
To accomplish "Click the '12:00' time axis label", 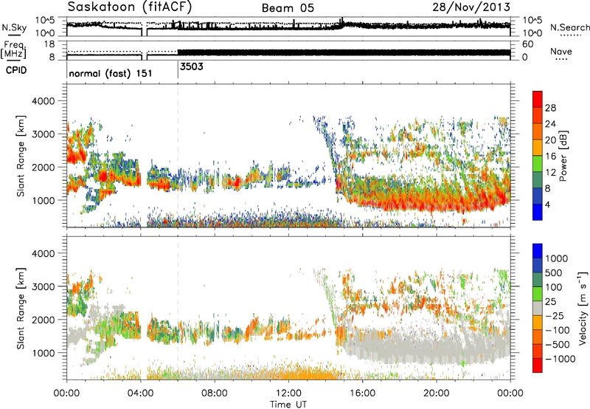I will pos(288,393).
